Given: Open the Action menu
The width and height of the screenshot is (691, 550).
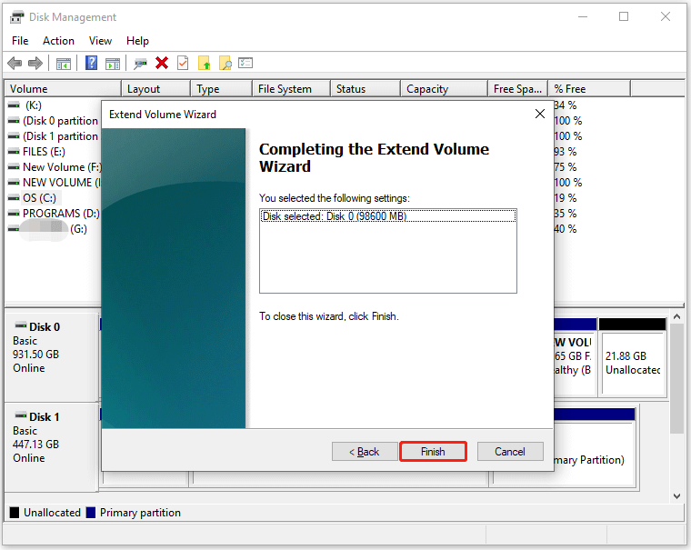Looking at the screenshot, I should (x=58, y=41).
